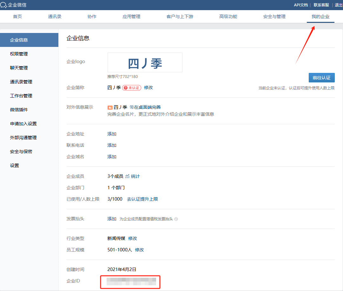The height and width of the screenshot is (291, 343).
Task: Open 聊天管理 from the left menu
Action: click(x=19, y=68)
